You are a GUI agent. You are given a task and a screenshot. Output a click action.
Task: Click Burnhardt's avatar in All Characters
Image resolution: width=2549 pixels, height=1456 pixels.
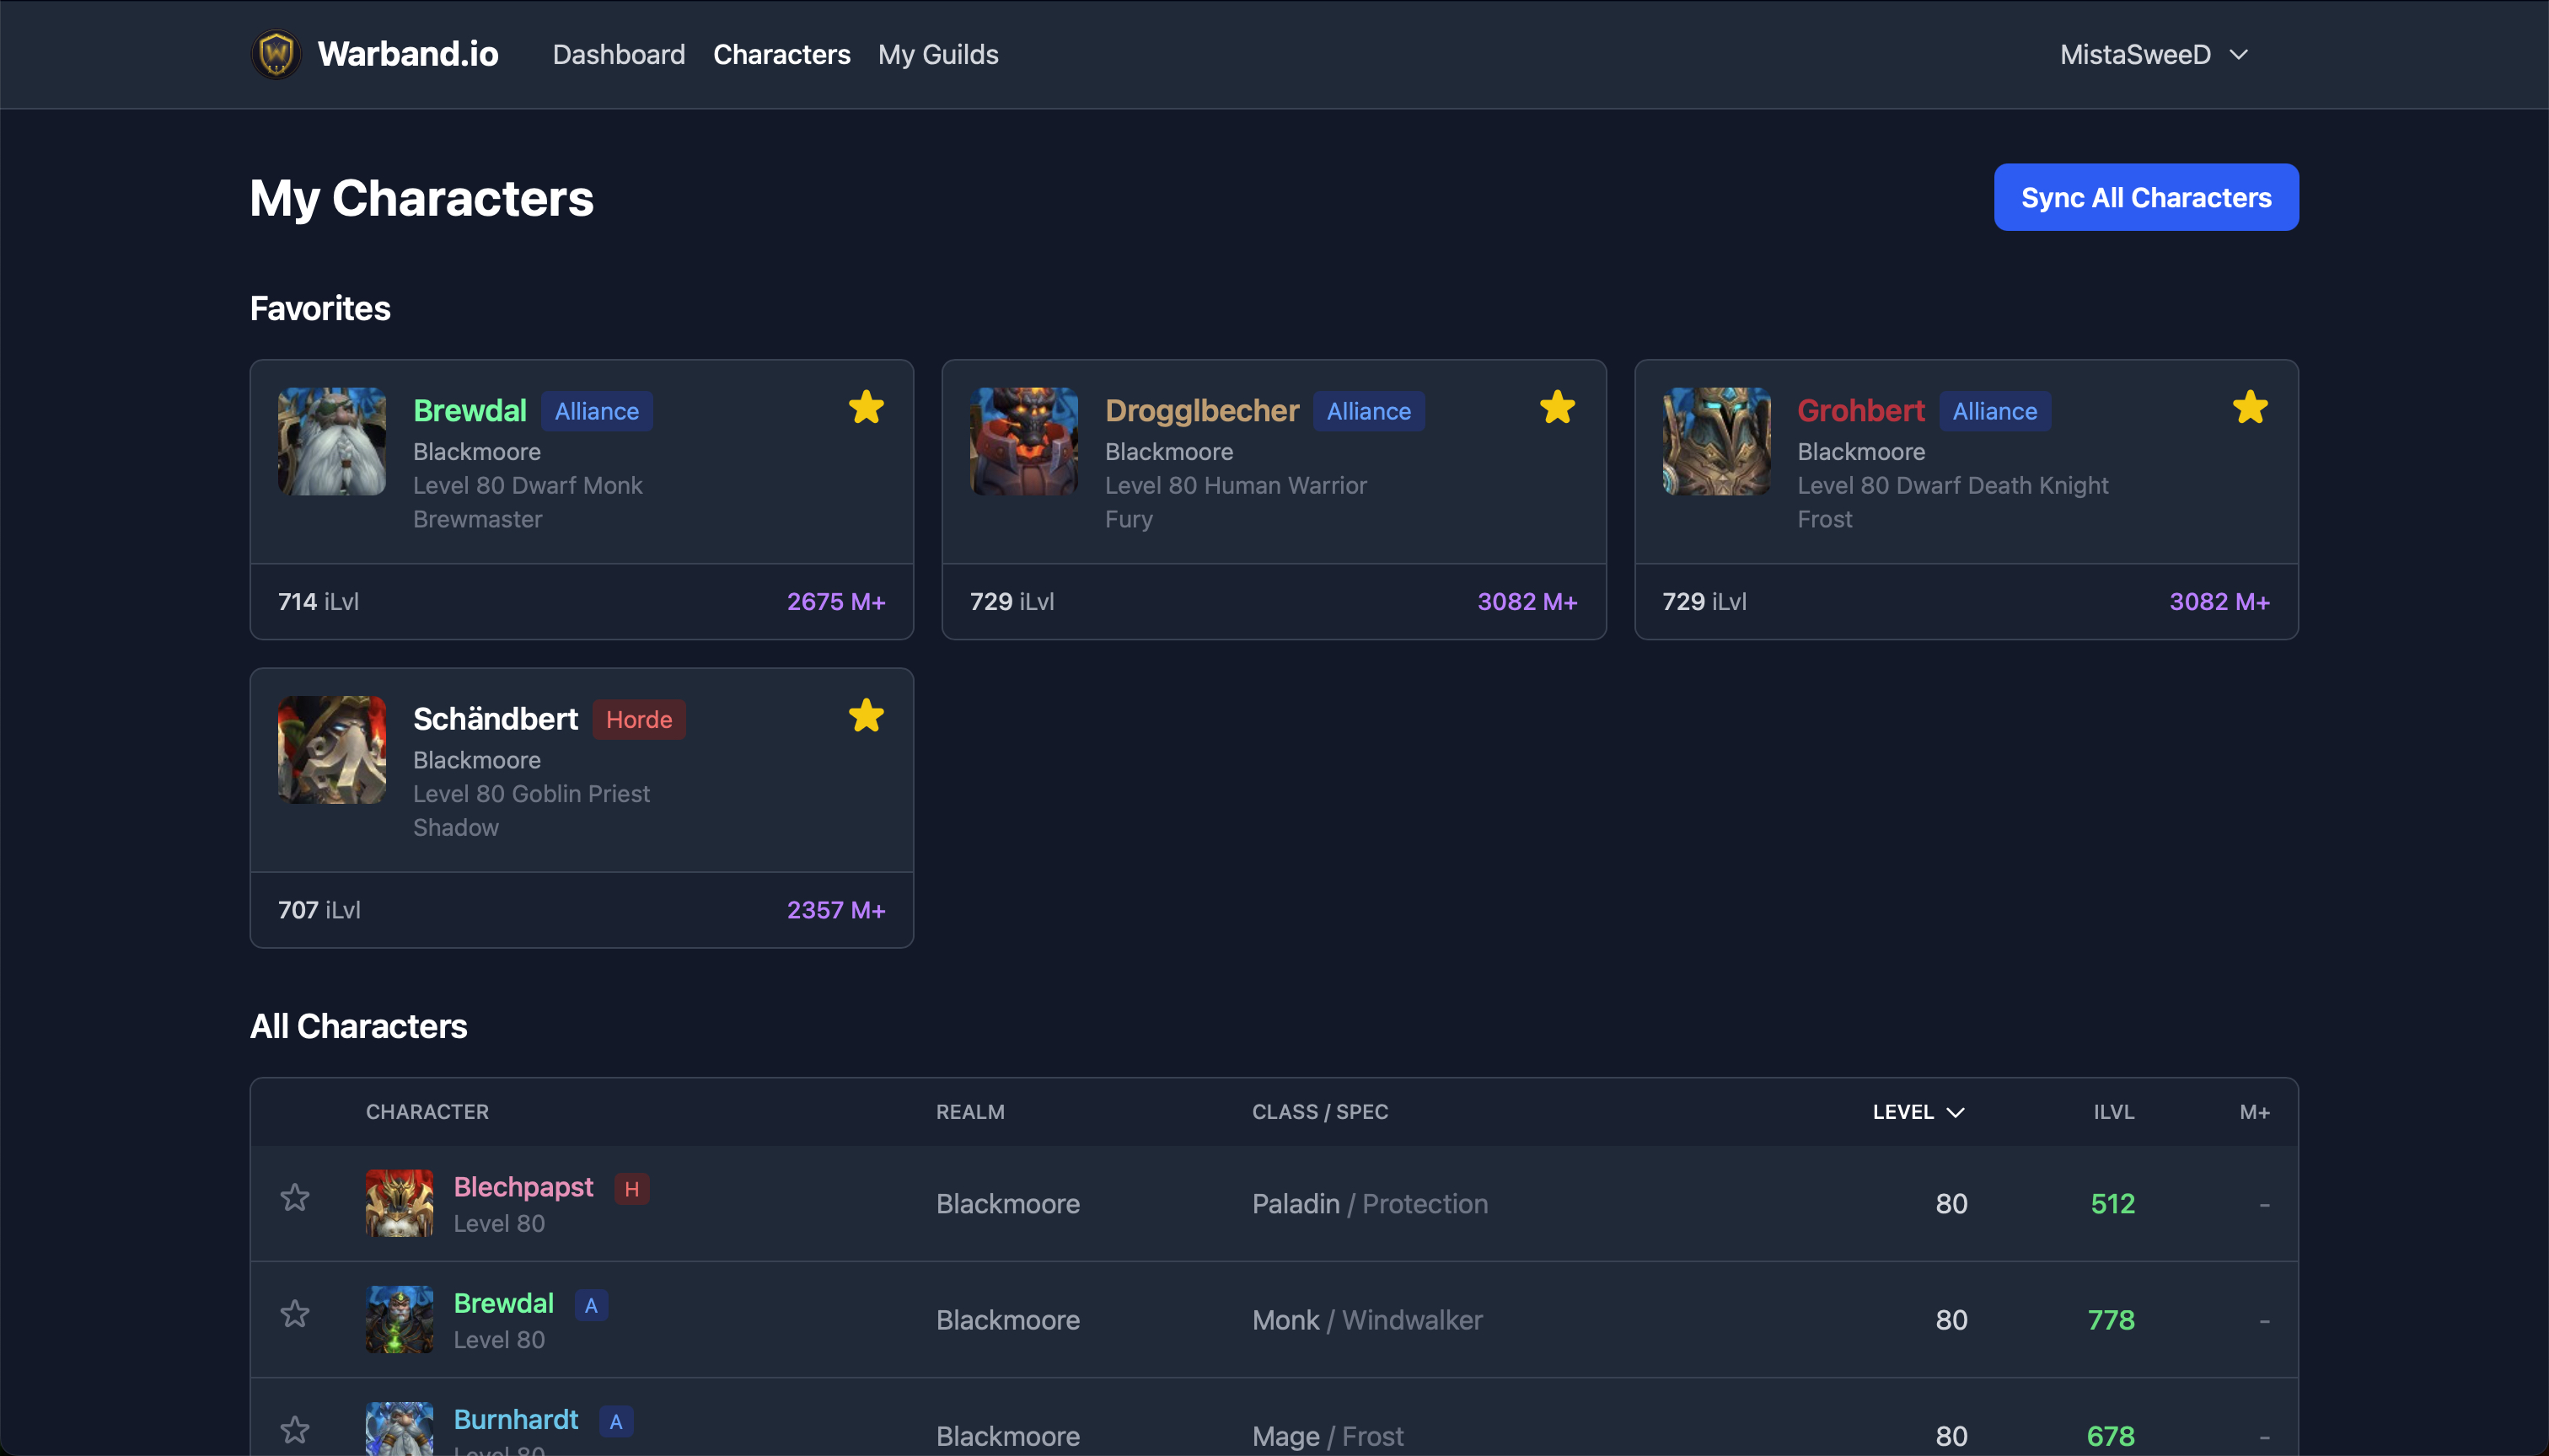400,1430
